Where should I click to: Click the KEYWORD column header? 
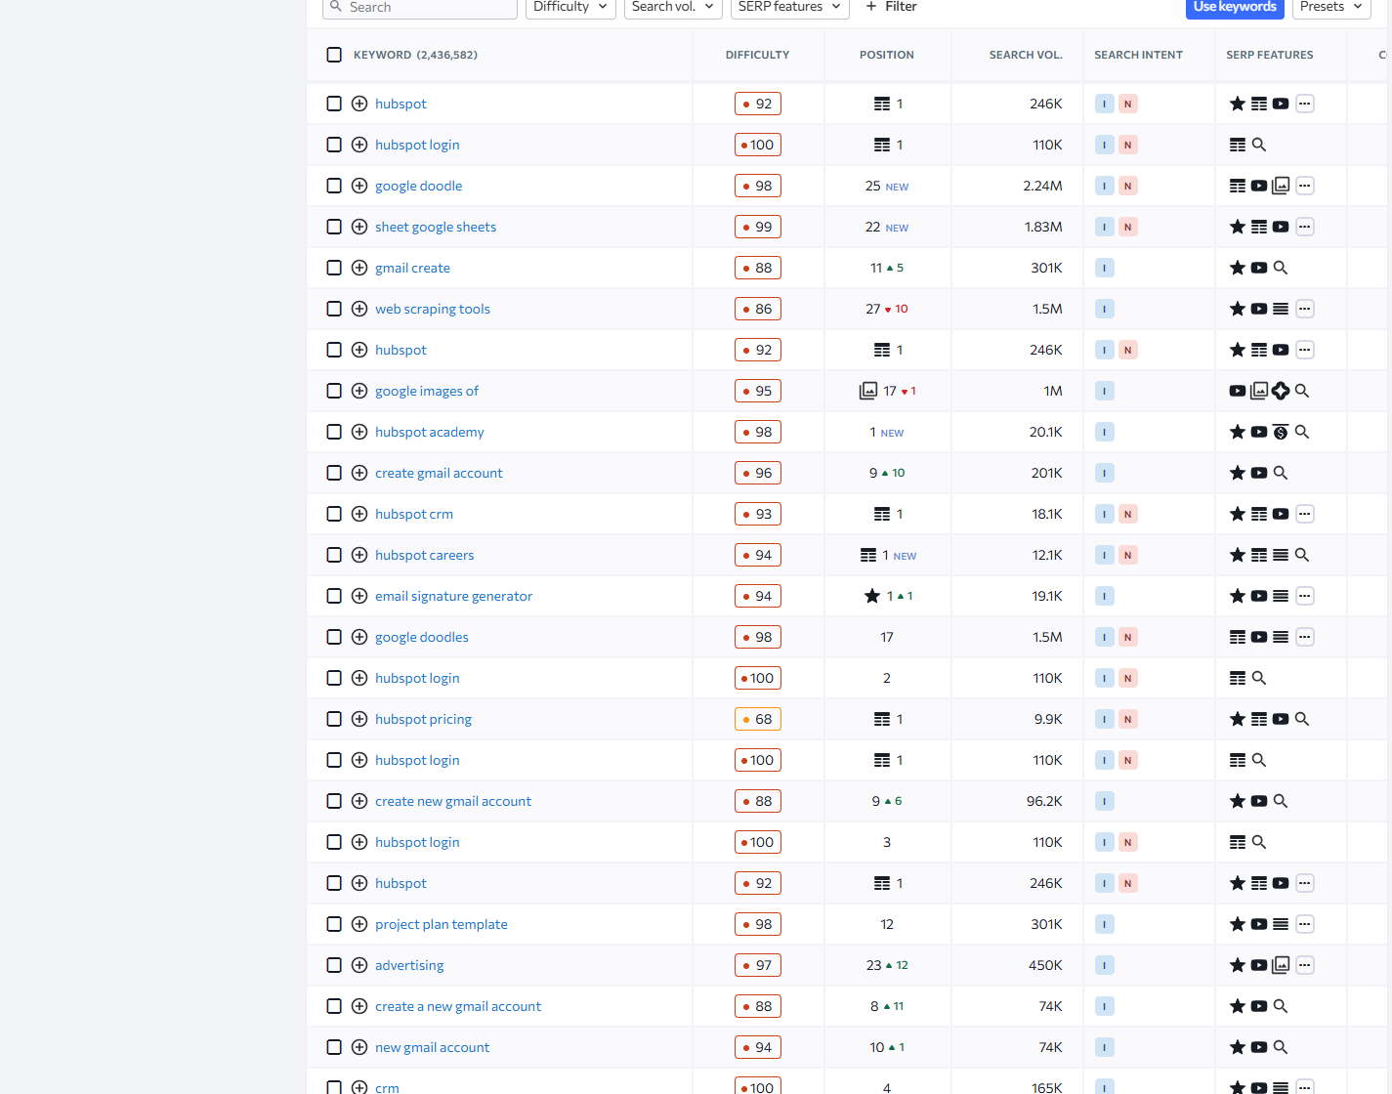pos(415,55)
